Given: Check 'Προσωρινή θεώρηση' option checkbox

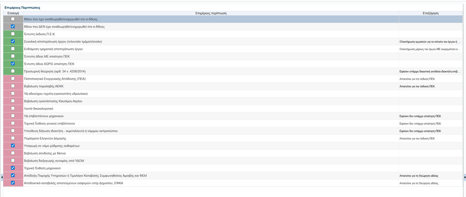Looking at the screenshot, I should (x=13, y=71).
